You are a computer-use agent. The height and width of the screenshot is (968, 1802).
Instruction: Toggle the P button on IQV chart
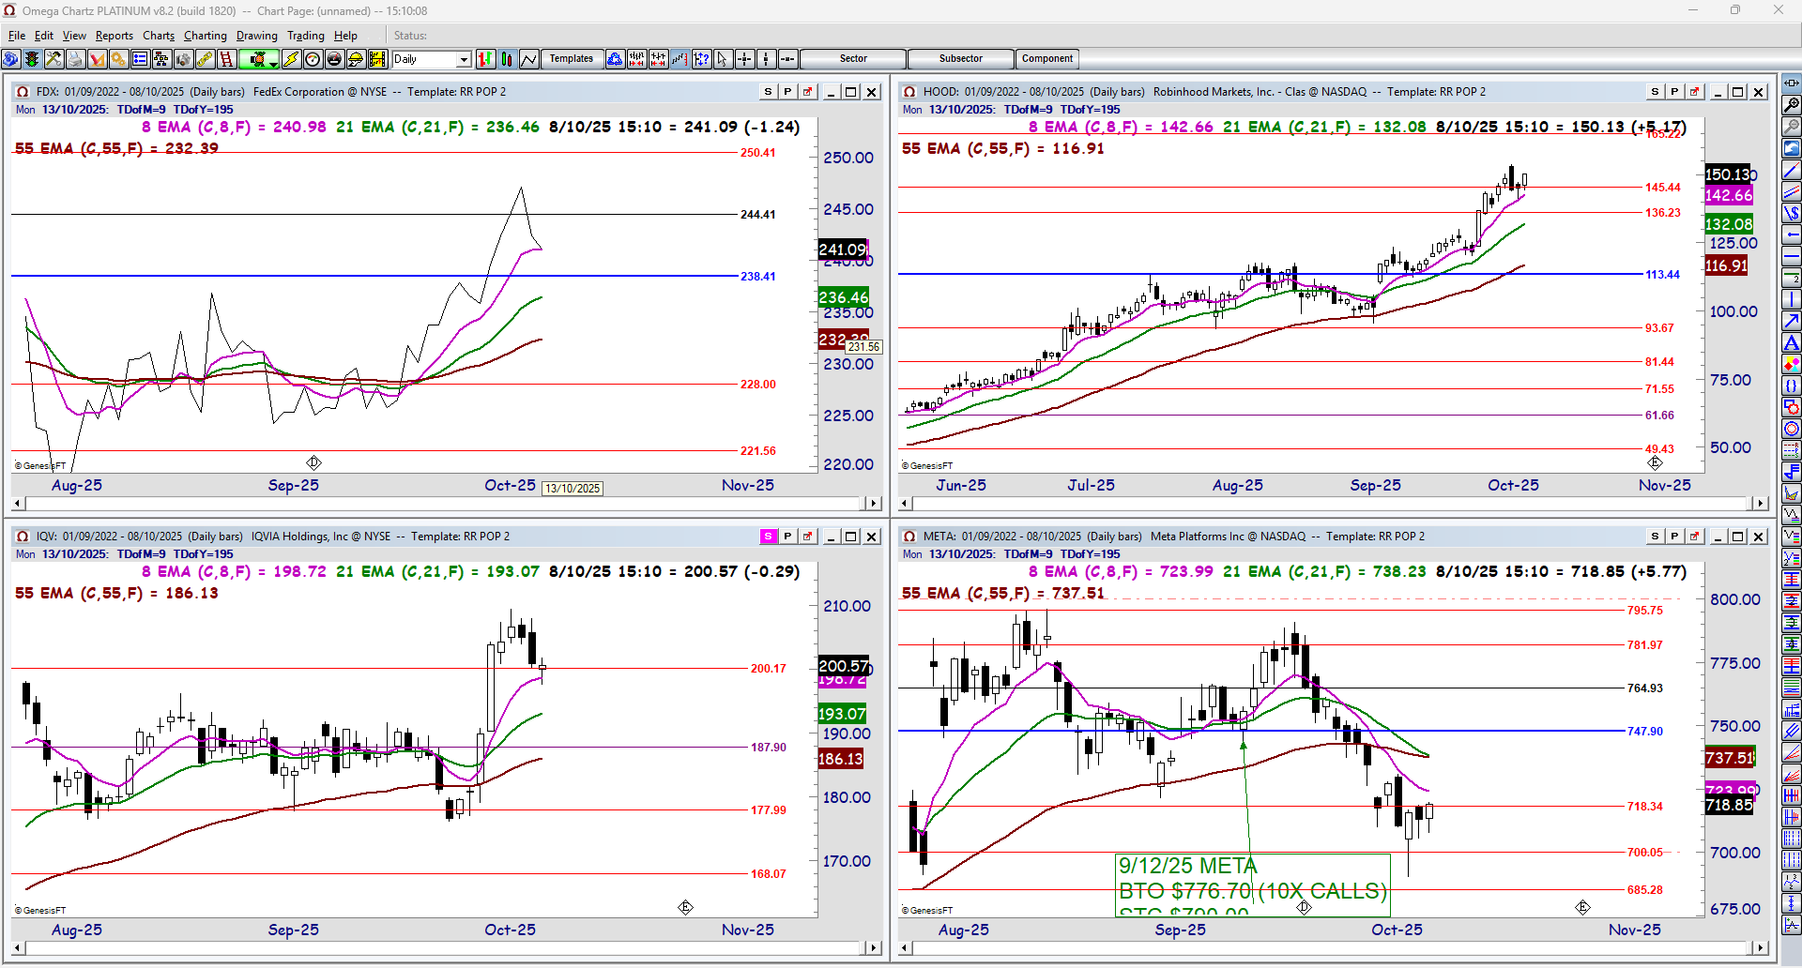(787, 537)
